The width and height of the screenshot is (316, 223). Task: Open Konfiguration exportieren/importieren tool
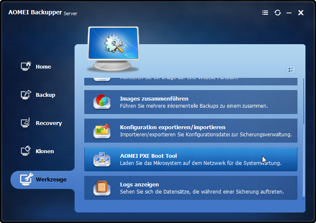190,130
